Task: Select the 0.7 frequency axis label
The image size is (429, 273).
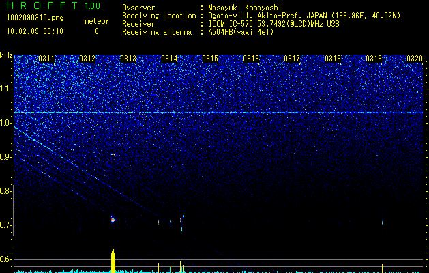Action: click(x=5, y=225)
